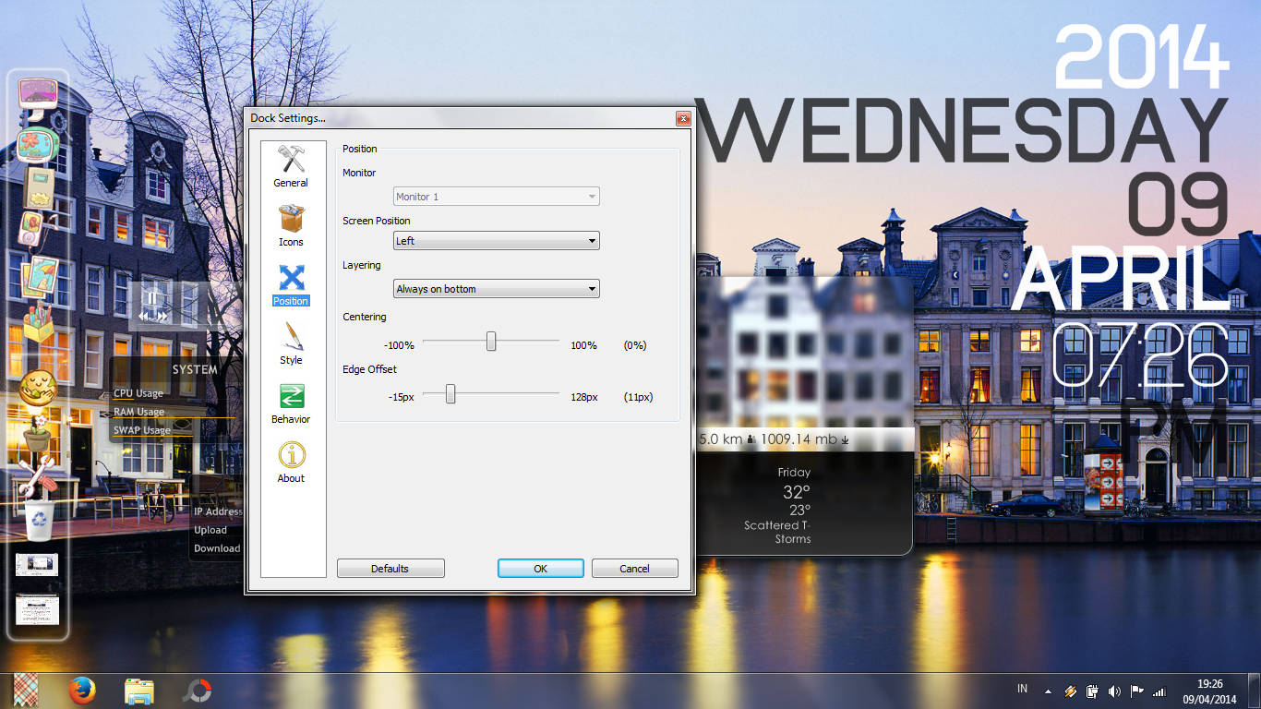Confirm with the OK button
Viewport: 1261px width, 709px height.
[x=541, y=569]
